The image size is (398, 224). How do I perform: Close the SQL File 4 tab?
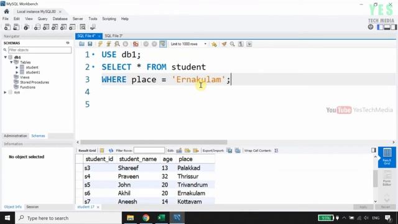point(99,36)
